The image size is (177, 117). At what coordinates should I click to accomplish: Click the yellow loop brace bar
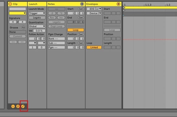(150, 8)
